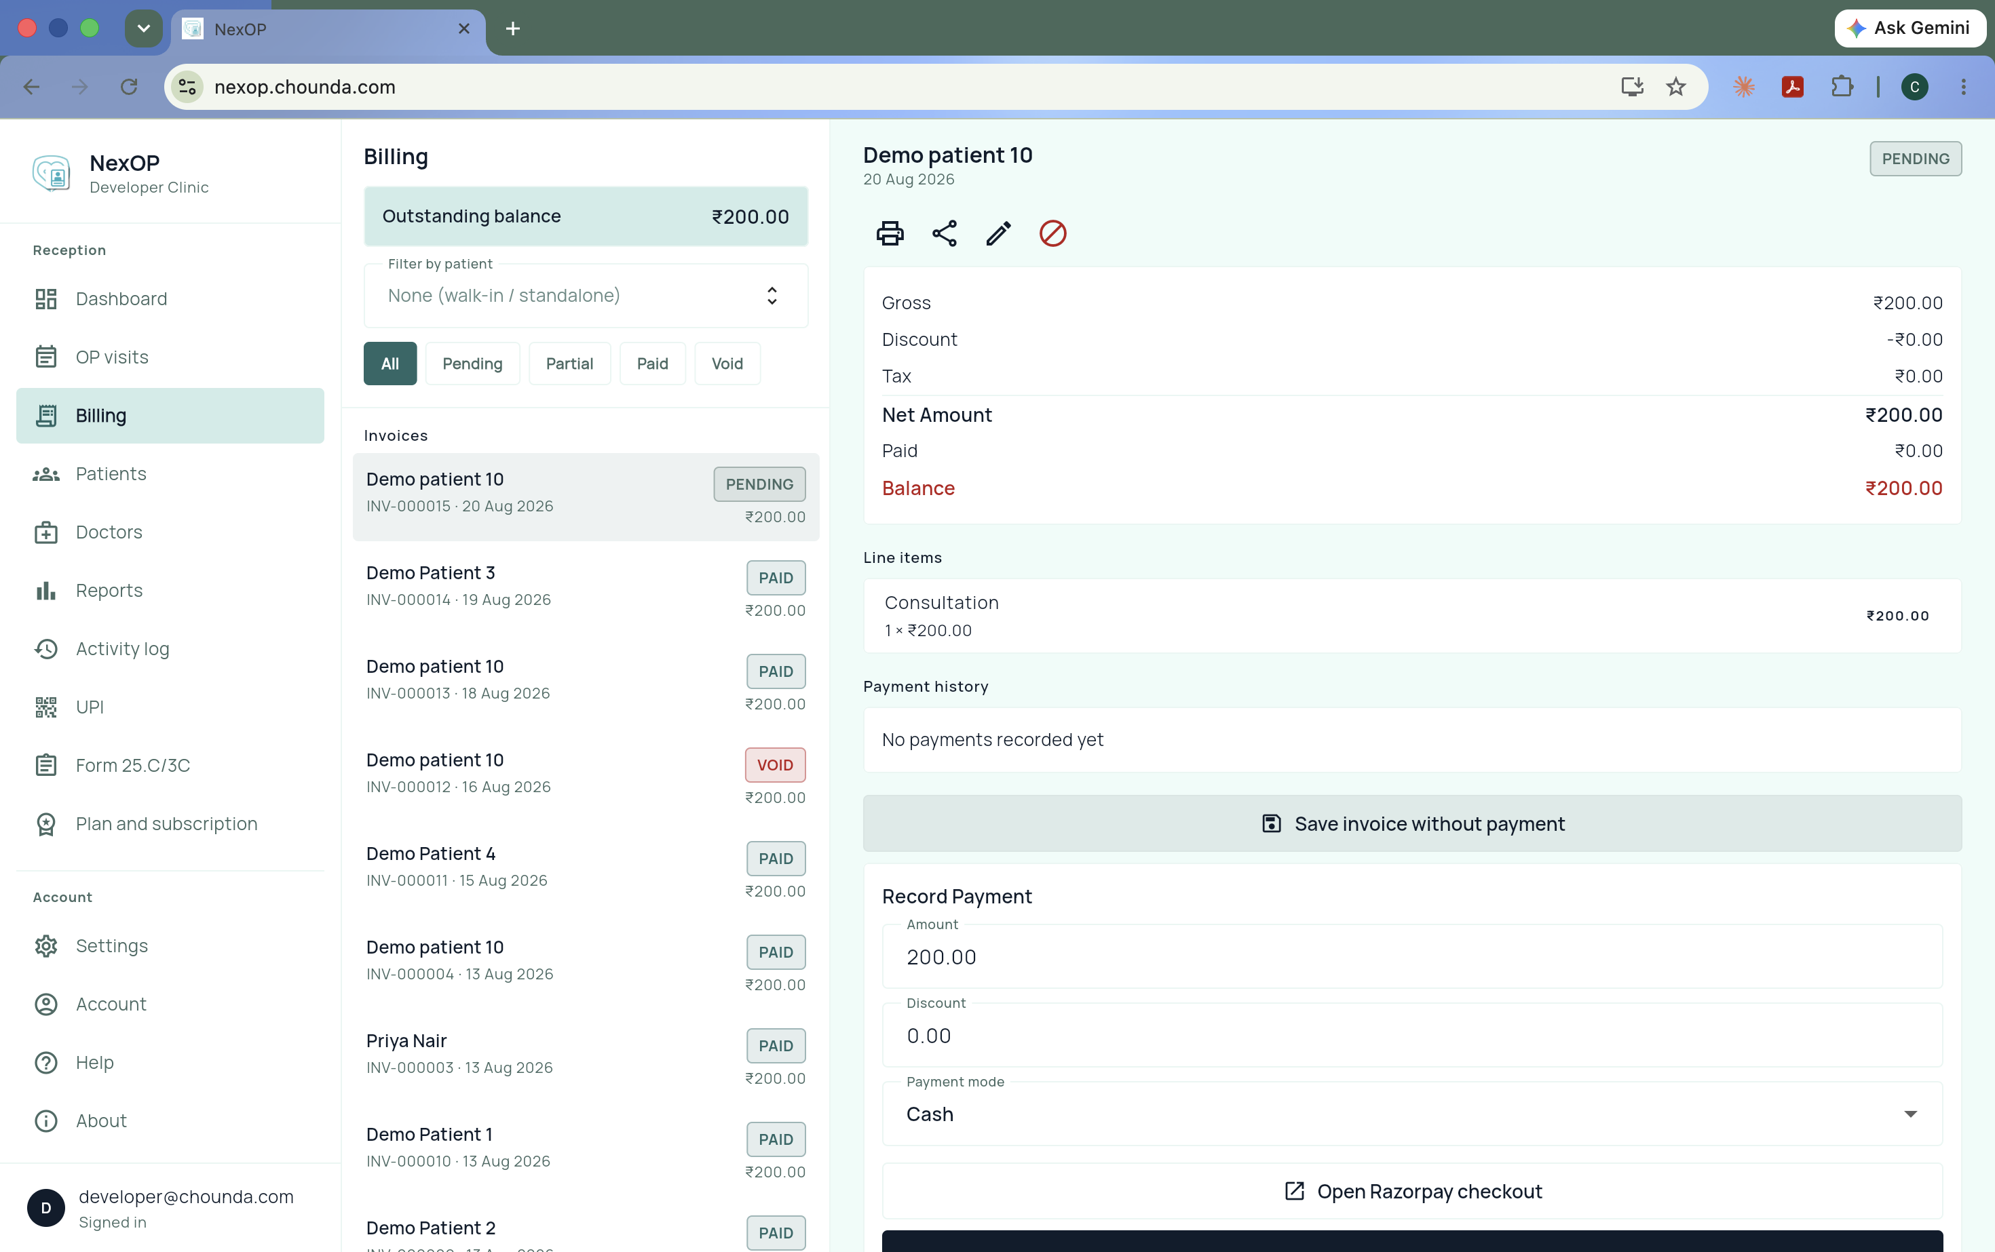The height and width of the screenshot is (1252, 1995).
Task: Open browser extensions puzzle icon
Action: (x=1842, y=87)
